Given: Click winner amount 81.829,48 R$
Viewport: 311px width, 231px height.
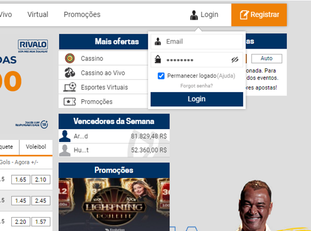Looking at the screenshot, I should point(149,136).
